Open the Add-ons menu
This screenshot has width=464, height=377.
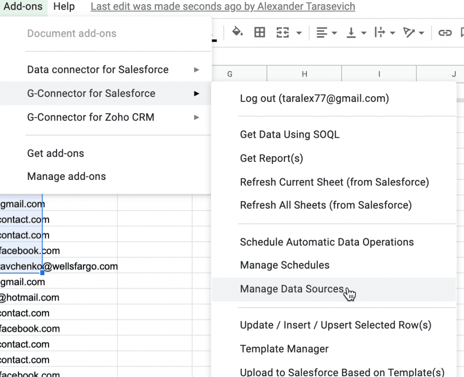coord(23,6)
